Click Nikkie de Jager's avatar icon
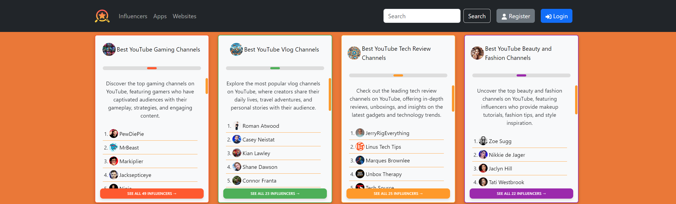Image resolution: width=676 pixels, height=204 pixels. pos(483,154)
